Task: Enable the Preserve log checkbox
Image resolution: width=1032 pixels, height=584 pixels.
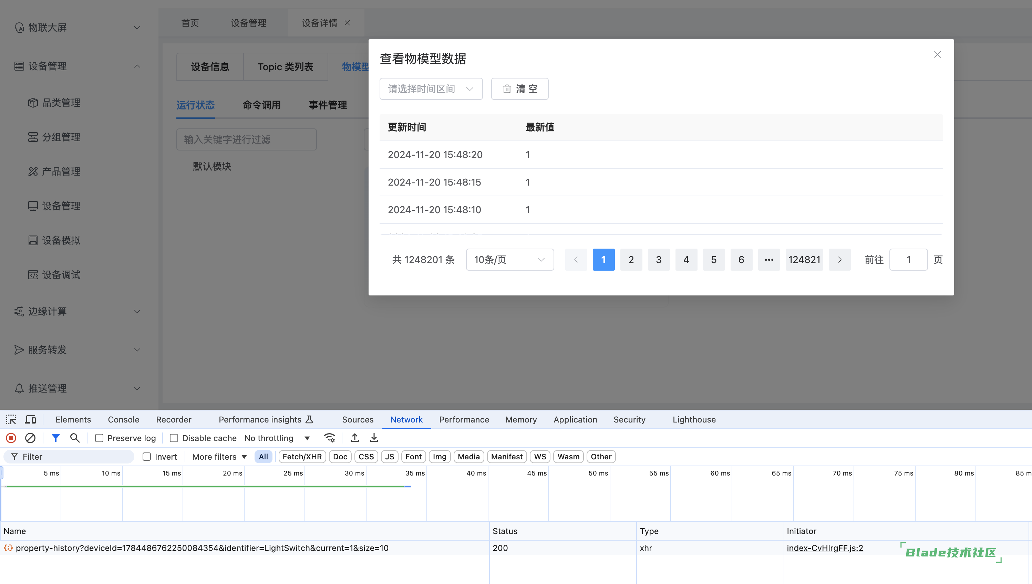Action: [99, 438]
